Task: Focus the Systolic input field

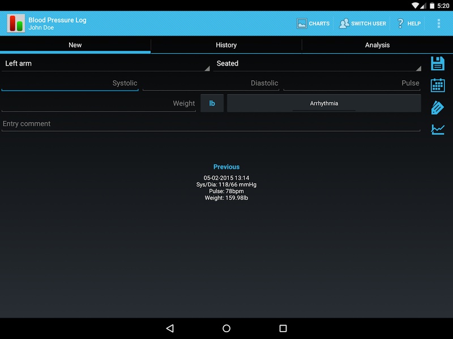Action: pos(70,83)
